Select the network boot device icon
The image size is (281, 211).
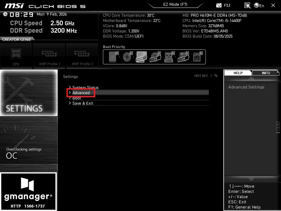click(x=198, y=57)
